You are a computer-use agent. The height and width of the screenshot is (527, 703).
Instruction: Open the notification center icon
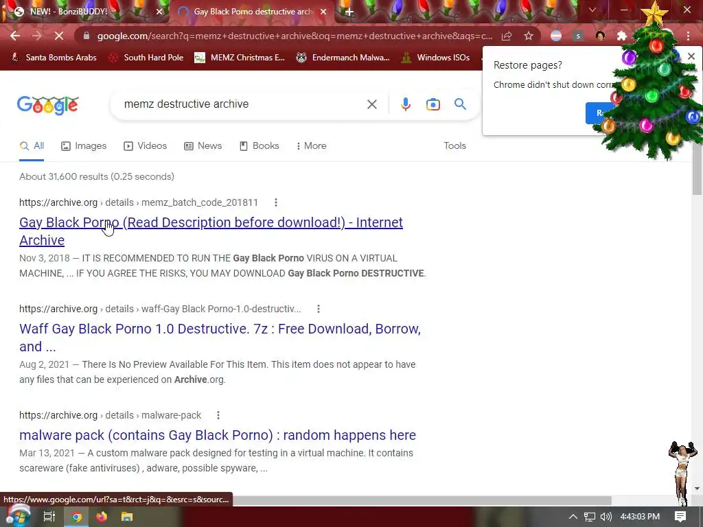680,517
